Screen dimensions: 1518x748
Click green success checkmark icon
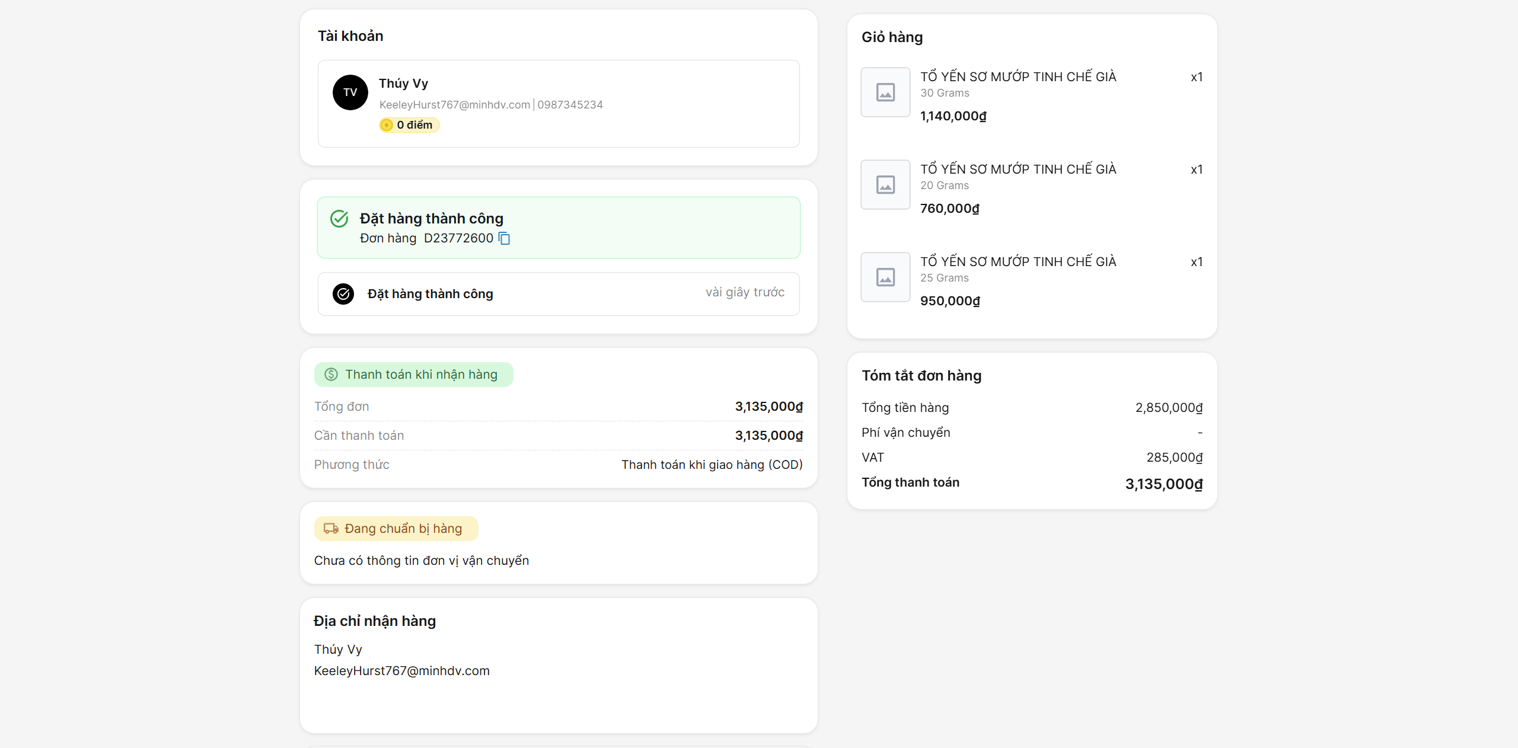(339, 219)
